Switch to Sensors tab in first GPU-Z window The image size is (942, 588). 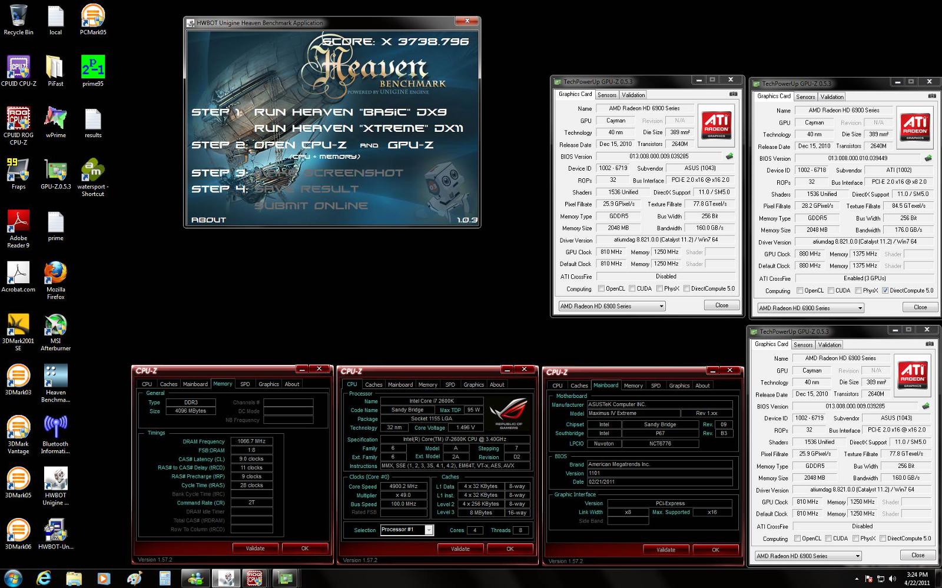pyautogui.click(x=606, y=95)
